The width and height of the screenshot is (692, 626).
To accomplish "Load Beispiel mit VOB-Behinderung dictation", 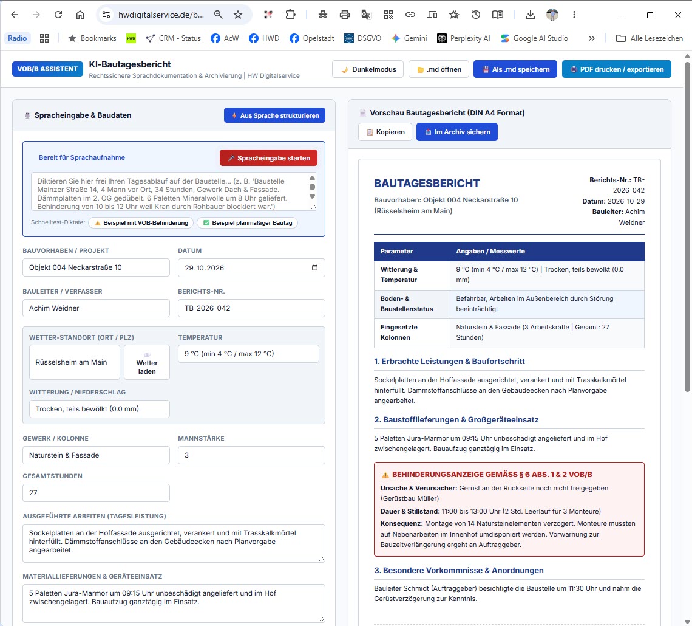I will coord(141,222).
